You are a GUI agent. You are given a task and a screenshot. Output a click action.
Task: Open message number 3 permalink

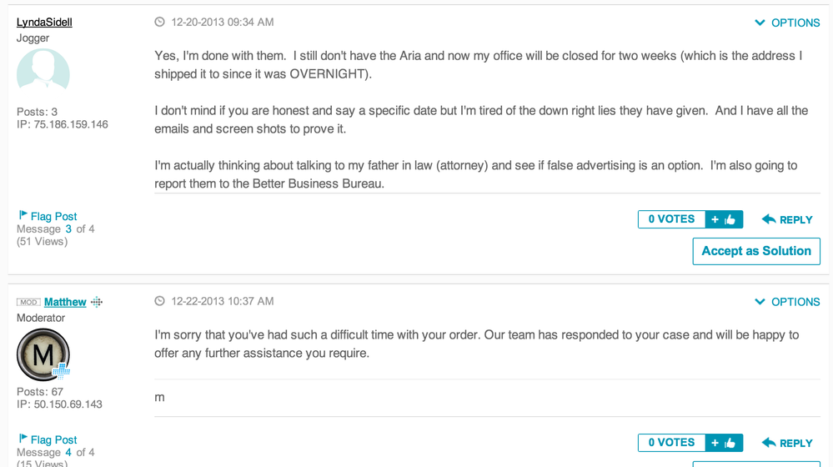[68, 229]
